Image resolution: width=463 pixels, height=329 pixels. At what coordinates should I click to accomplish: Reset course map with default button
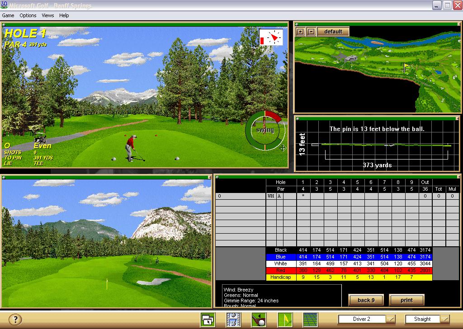click(333, 32)
